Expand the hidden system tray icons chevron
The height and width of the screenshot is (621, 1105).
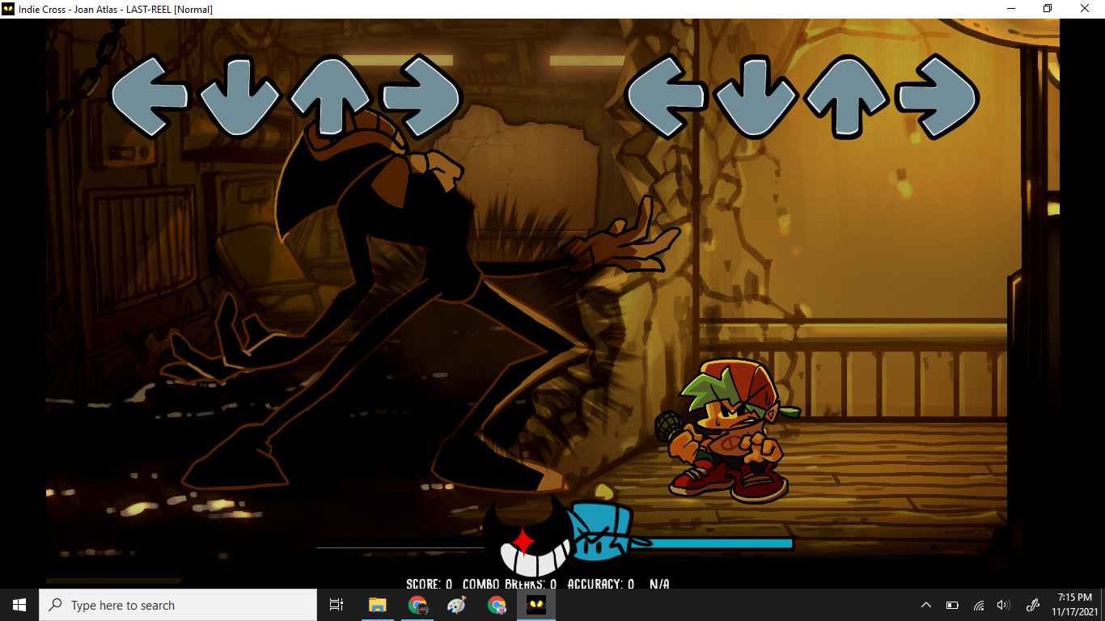(x=926, y=605)
